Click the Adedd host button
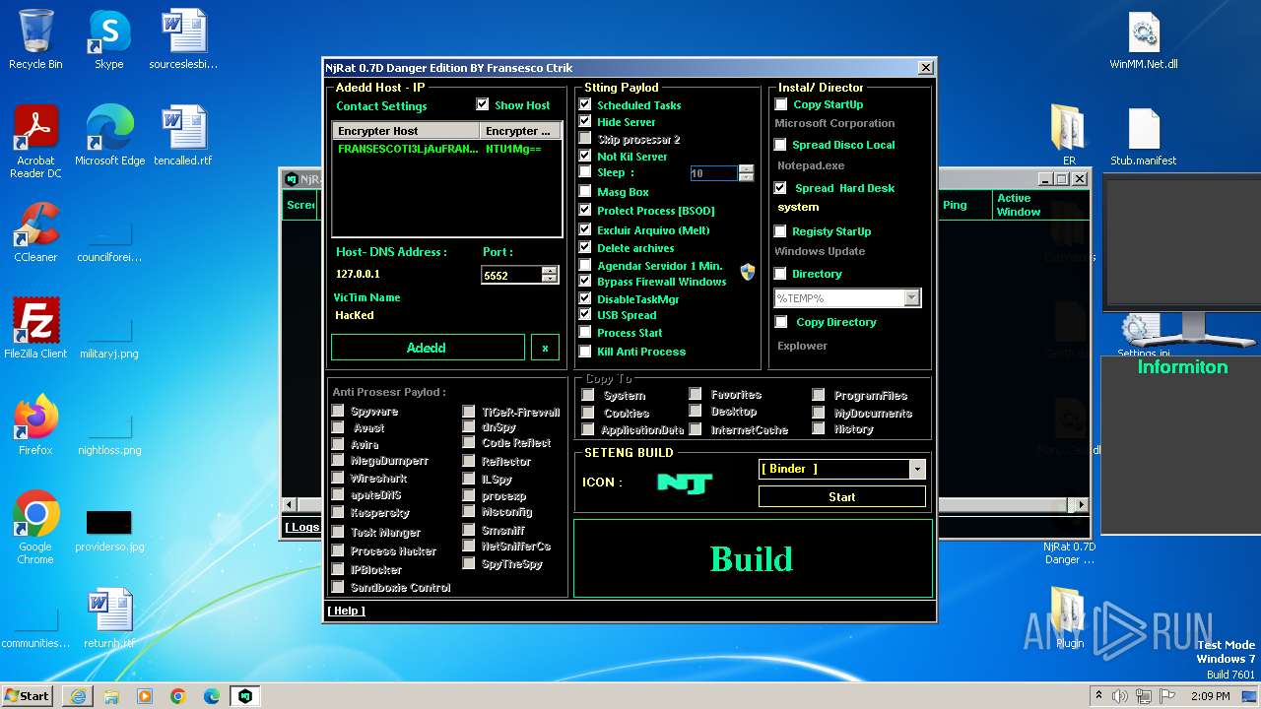 428,348
